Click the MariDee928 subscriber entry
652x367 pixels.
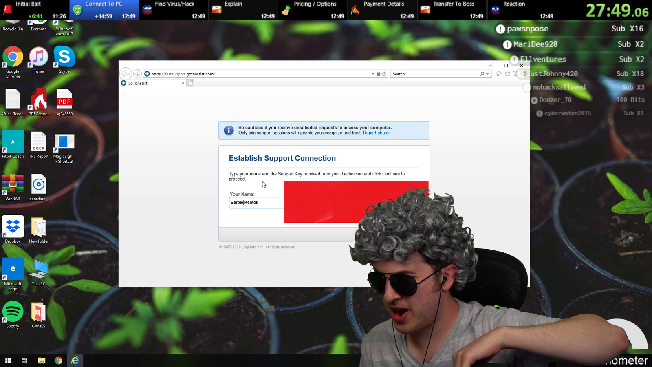point(573,44)
